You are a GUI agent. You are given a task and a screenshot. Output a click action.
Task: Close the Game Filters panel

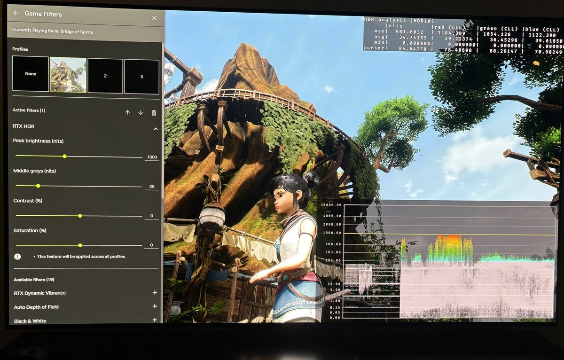point(154,18)
